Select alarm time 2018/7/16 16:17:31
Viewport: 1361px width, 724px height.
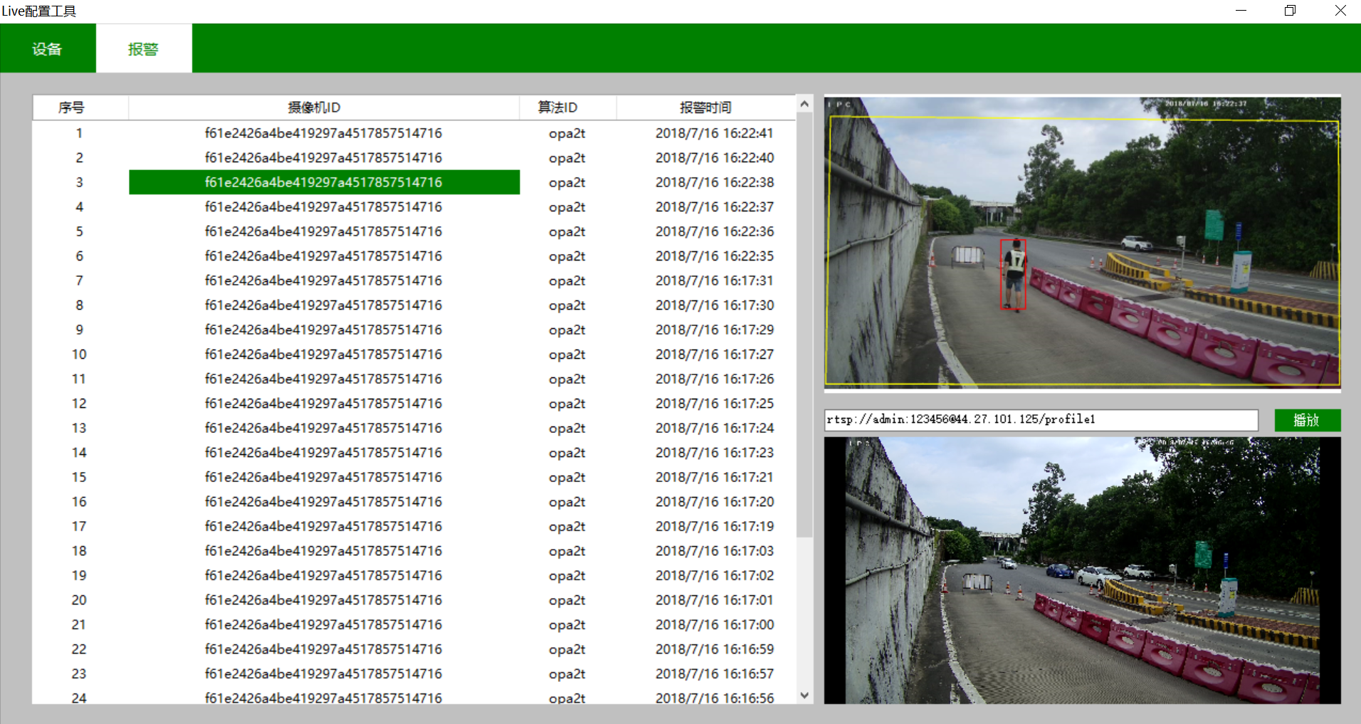pyautogui.click(x=715, y=280)
